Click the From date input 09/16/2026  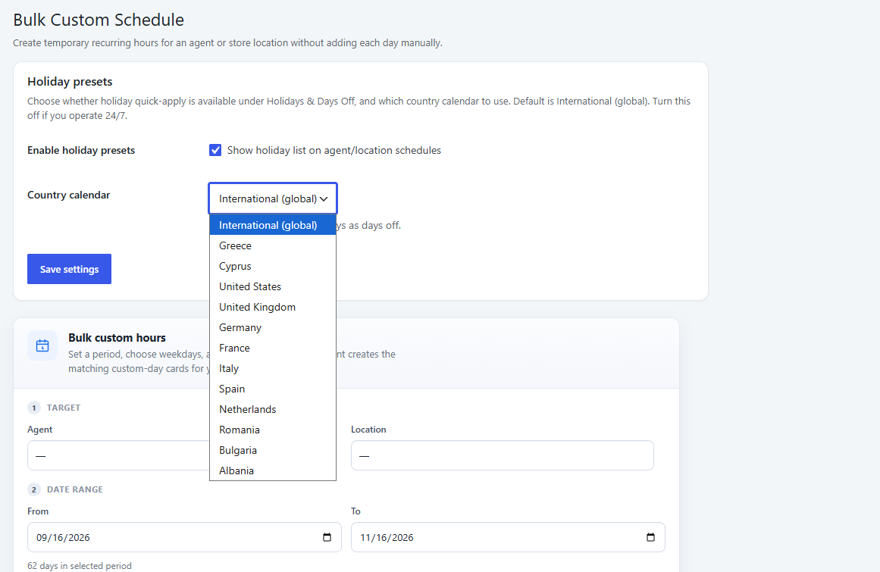(184, 537)
